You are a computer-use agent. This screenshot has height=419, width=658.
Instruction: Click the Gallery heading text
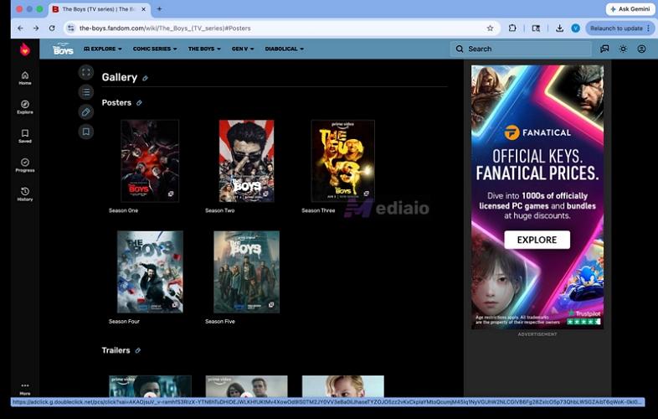[119, 77]
